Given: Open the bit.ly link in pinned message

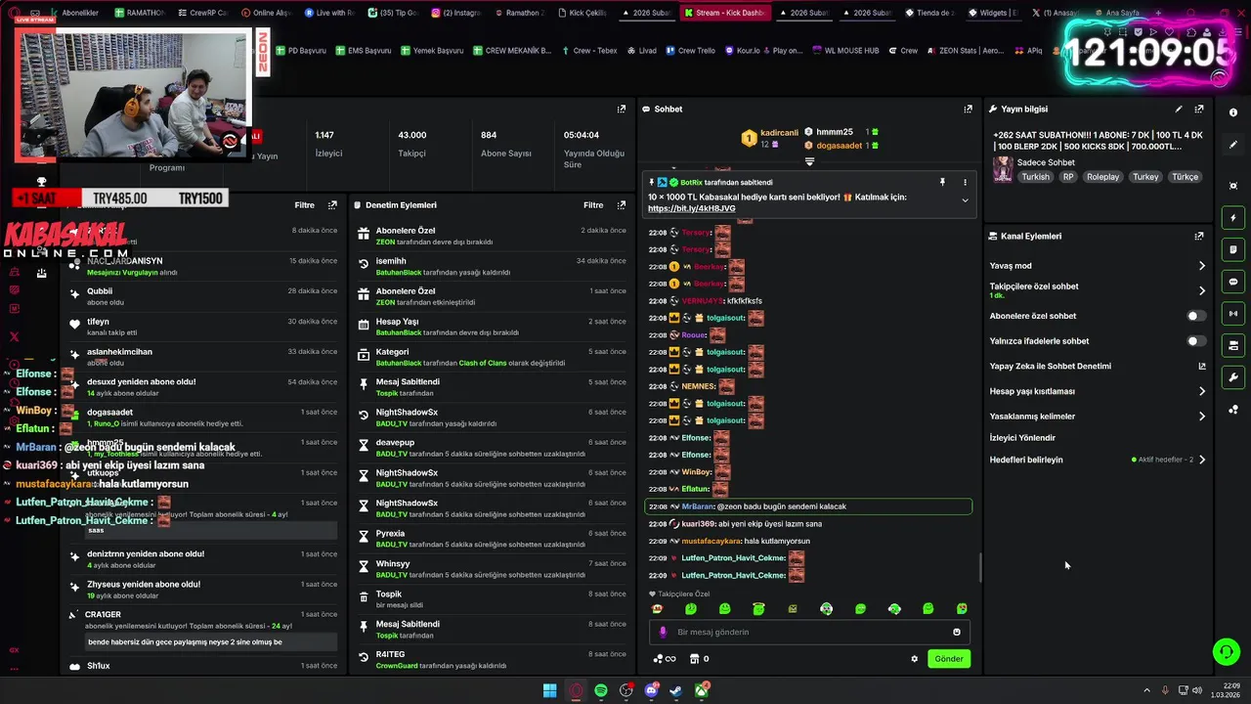Looking at the screenshot, I should (x=691, y=208).
